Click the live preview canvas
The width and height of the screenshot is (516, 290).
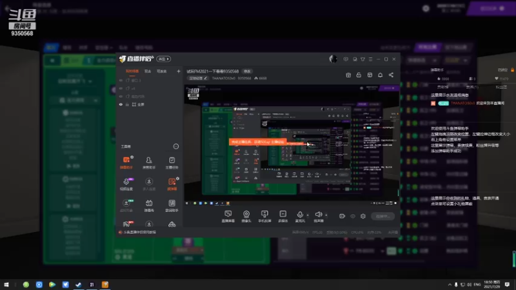[292, 144]
